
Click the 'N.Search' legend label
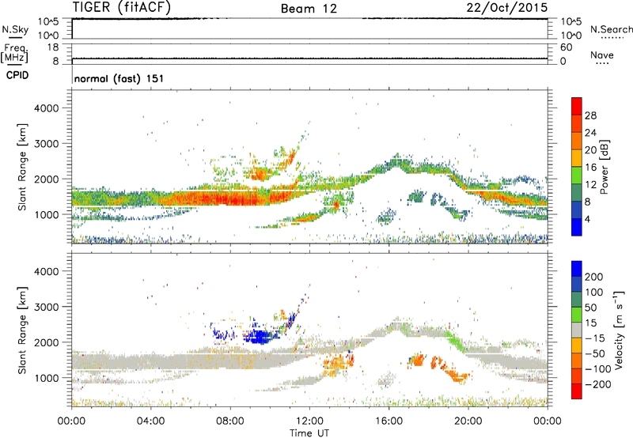(x=612, y=29)
